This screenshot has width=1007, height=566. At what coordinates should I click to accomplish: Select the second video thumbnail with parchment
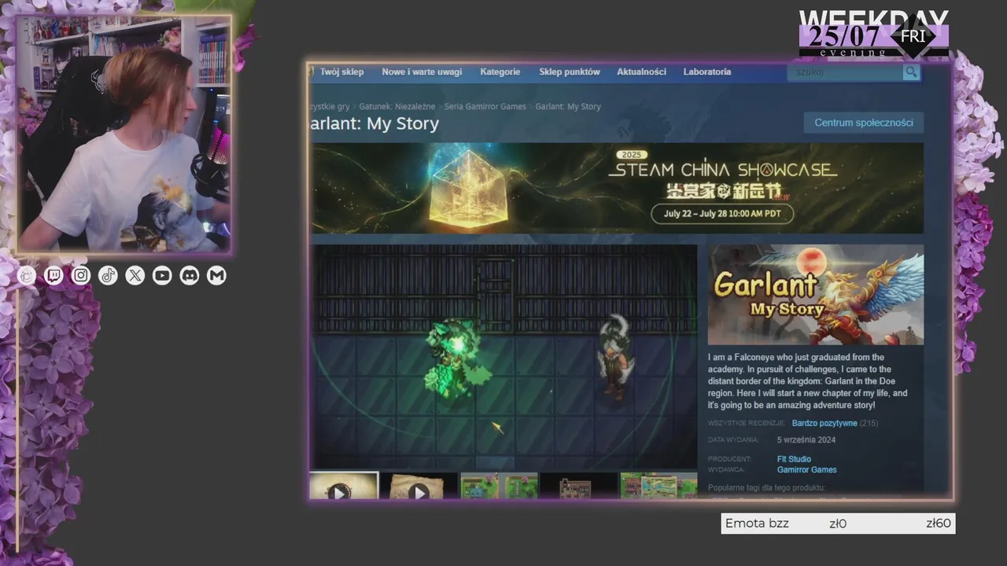(419, 486)
